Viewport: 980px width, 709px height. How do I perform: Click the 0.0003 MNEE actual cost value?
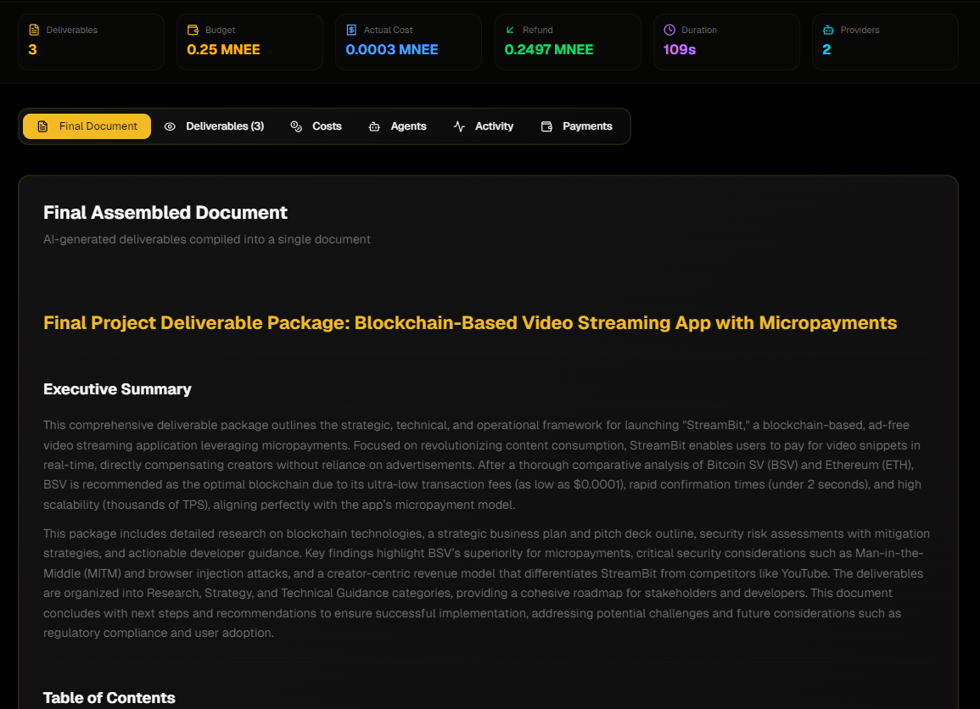point(392,49)
